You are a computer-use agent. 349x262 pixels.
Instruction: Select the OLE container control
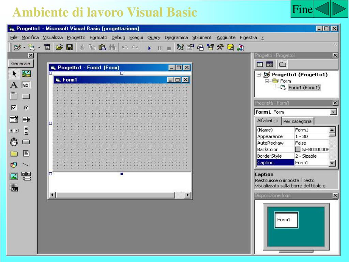(14, 188)
